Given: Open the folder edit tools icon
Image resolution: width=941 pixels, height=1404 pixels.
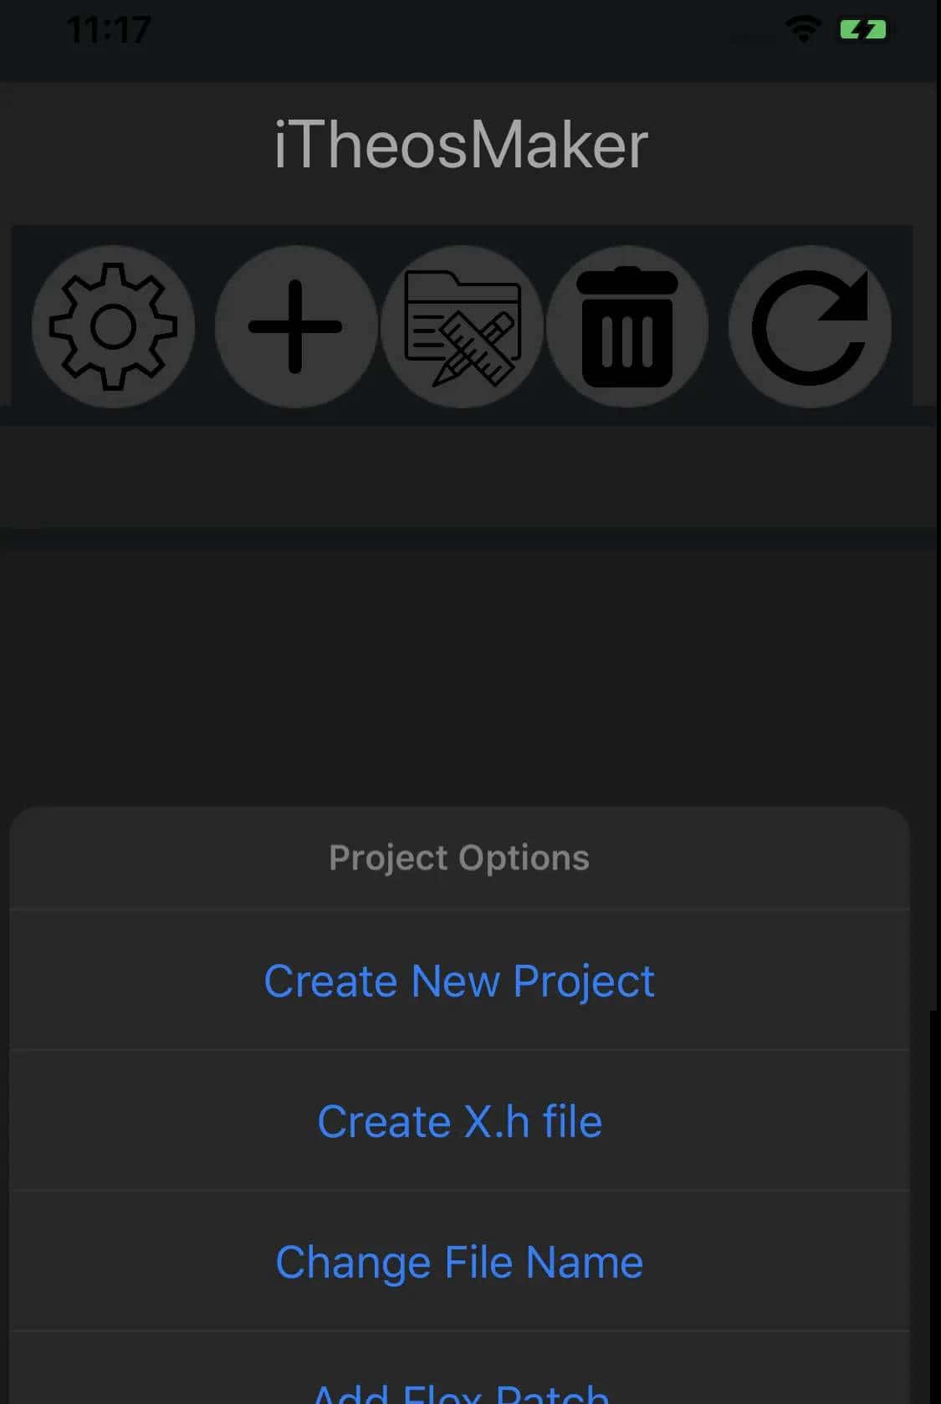Looking at the screenshot, I should [x=462, y=326].
